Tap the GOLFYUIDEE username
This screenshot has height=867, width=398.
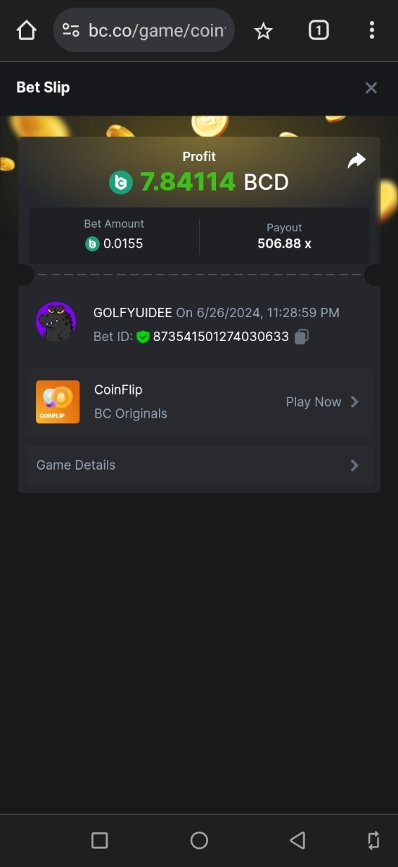133,313
